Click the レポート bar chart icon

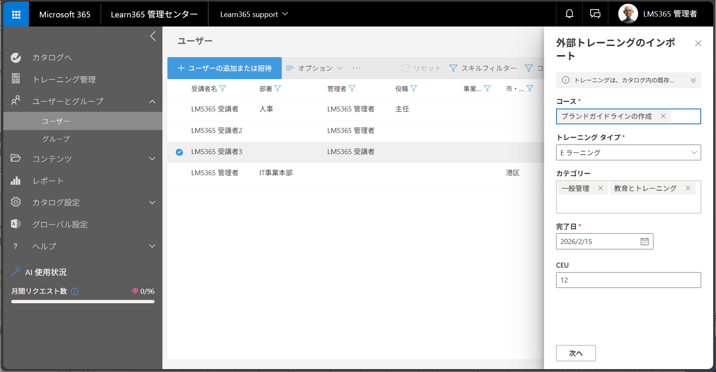[x=16, y=181]
